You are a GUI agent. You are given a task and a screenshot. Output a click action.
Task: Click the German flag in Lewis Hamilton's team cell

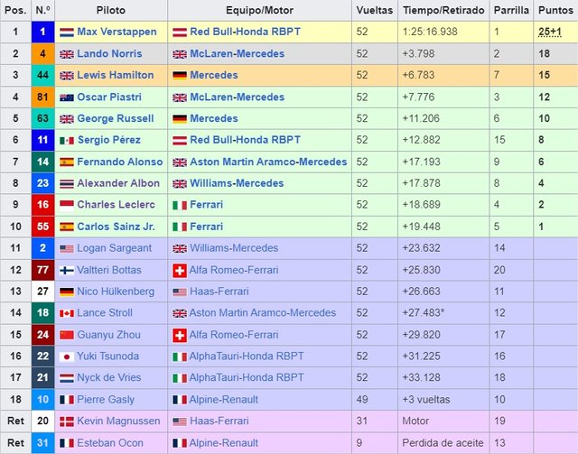point(180,76)
